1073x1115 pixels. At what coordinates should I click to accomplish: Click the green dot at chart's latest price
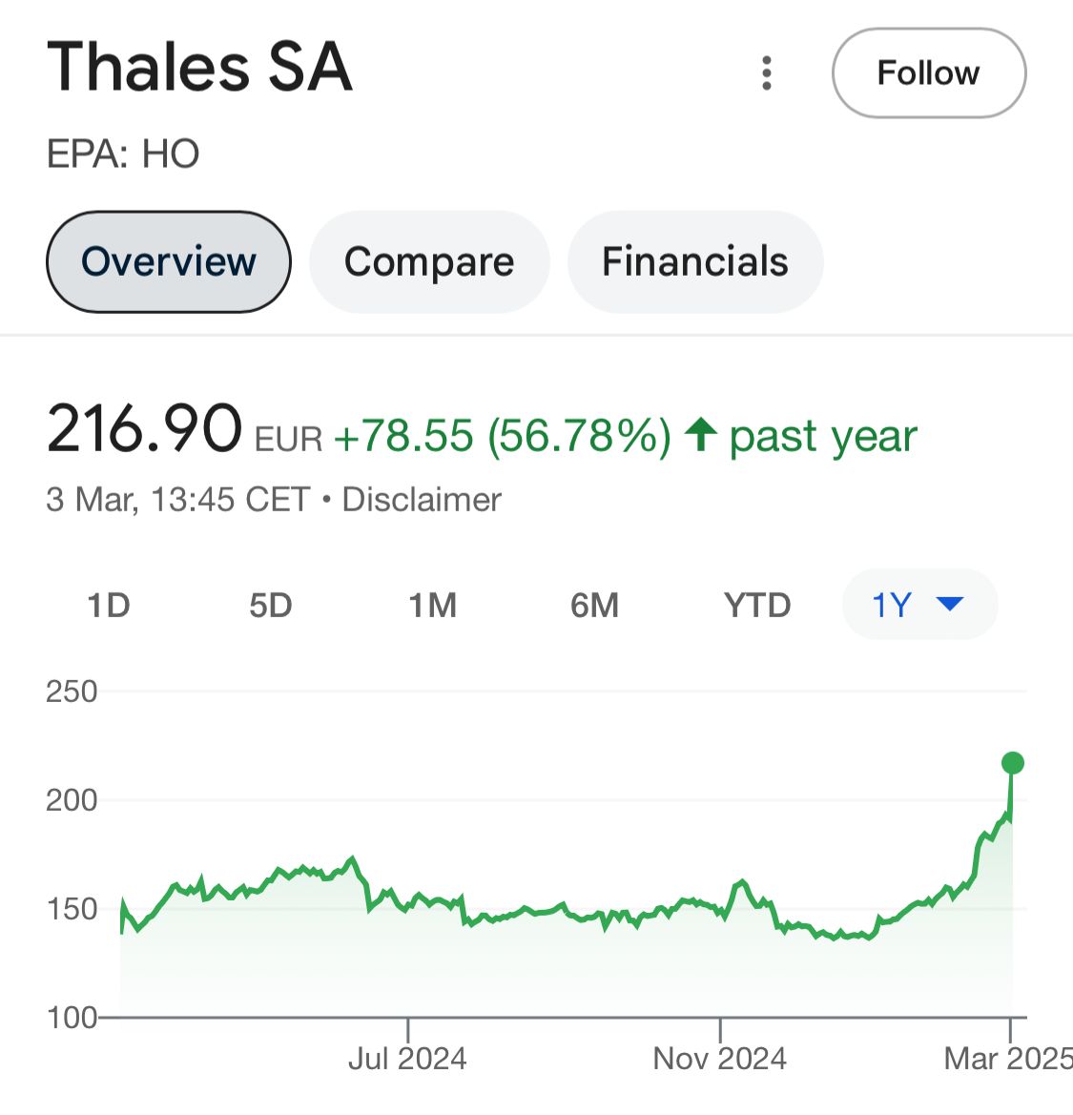point(1013,763)
